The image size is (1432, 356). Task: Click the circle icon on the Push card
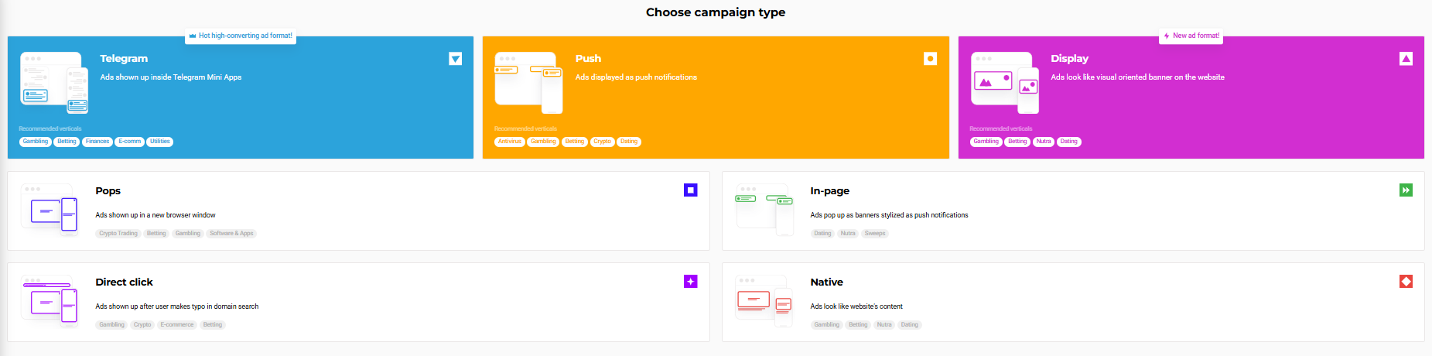pos(931,59)
